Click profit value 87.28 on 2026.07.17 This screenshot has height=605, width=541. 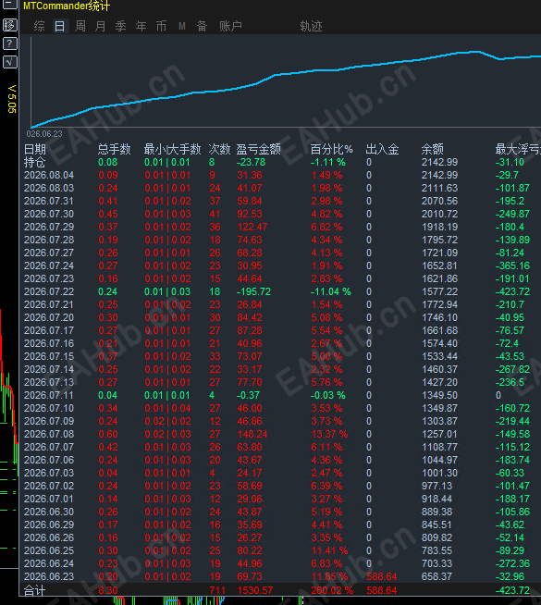[x=250, y=330]
